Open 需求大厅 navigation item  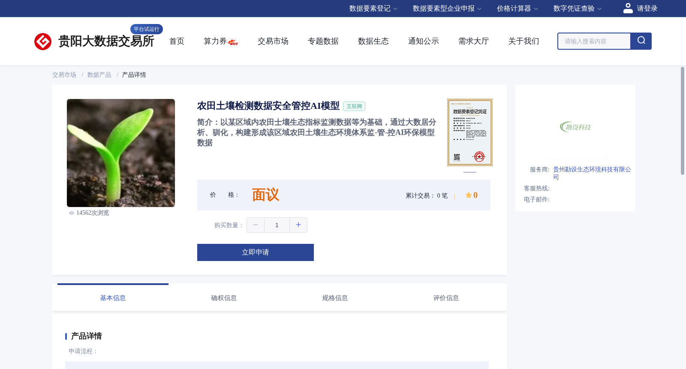474,41
